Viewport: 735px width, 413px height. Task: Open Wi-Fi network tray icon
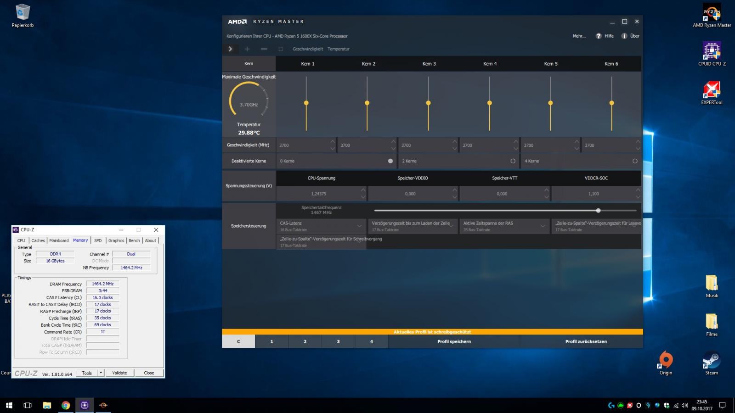tap(676, 406)
